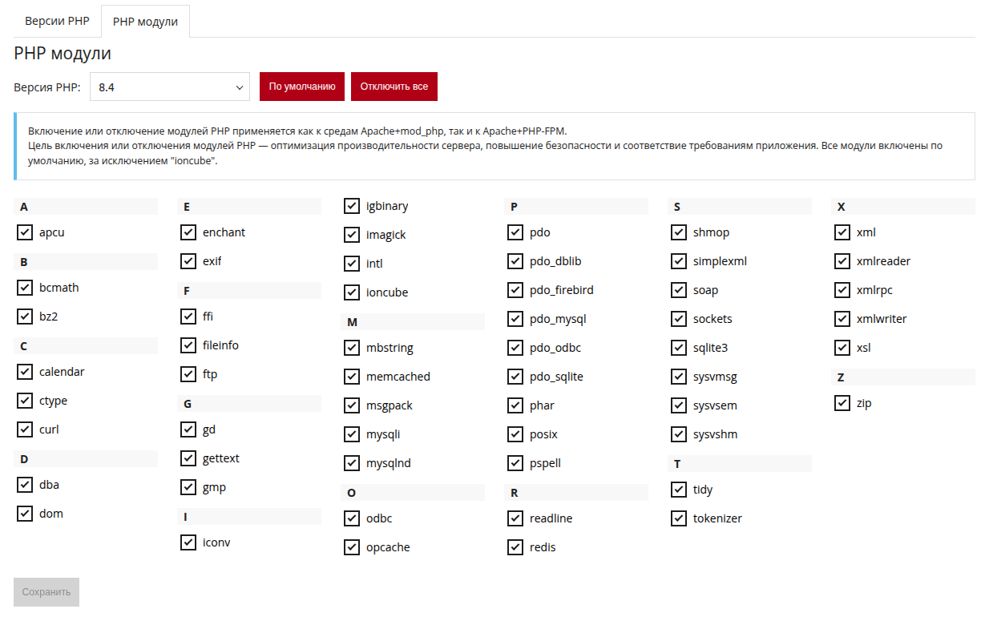Switch to the Версии PHP tab
This screenshot has height=625, width=989.
pyautogui.click(x=57, y=22)
